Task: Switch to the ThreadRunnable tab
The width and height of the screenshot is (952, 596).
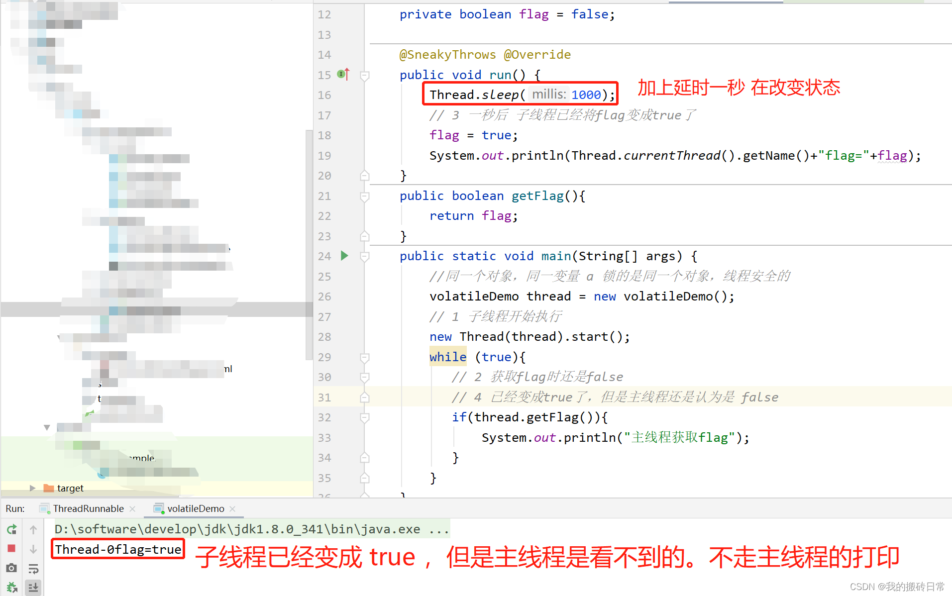Action: click(89, 508)
